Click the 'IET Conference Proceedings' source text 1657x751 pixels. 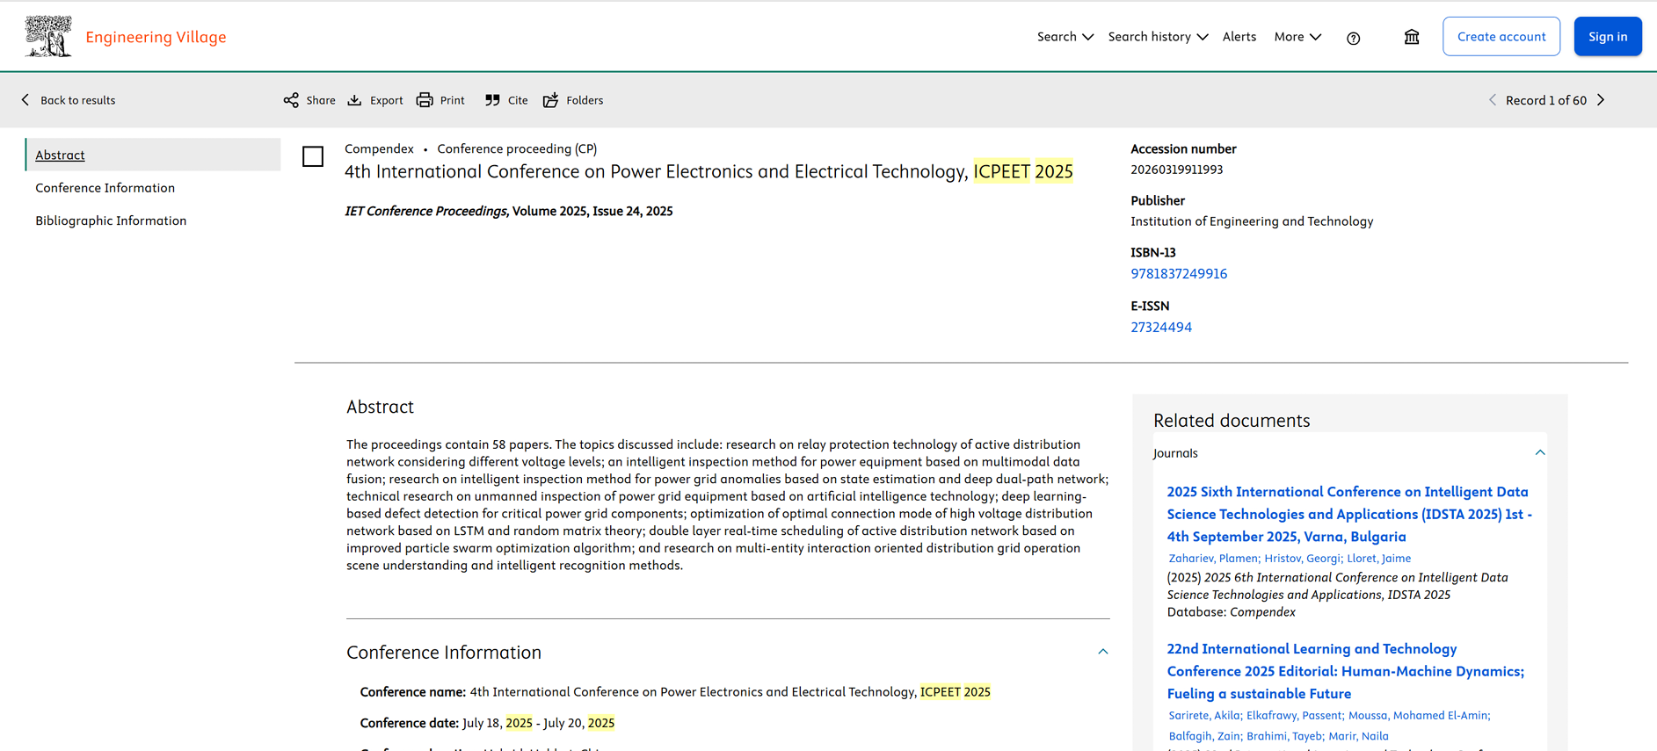pos(425,211)
